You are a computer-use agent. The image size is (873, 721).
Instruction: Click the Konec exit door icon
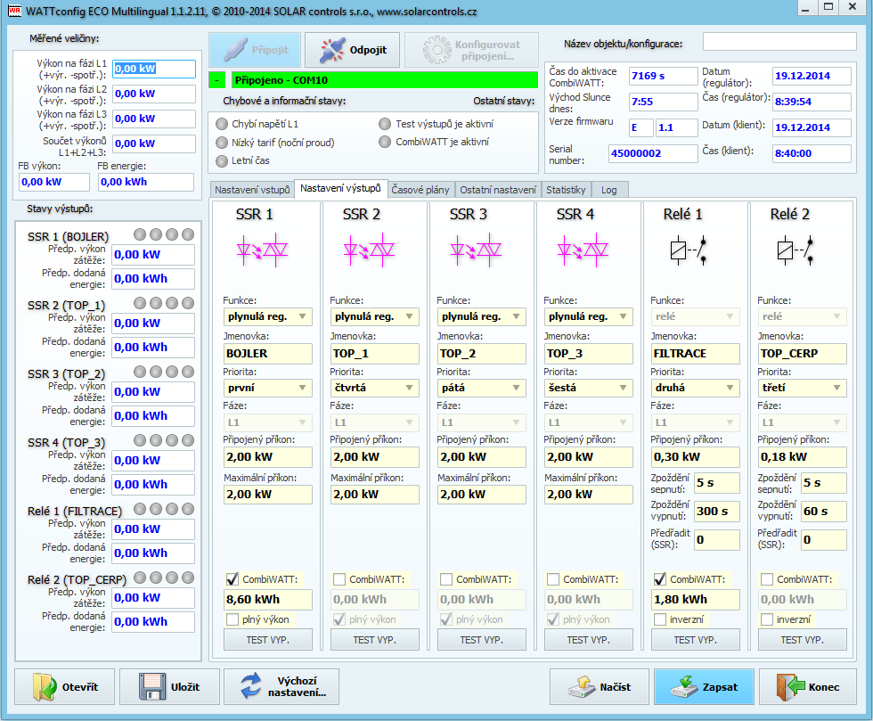pyautogui.click(x=791, y=687)
